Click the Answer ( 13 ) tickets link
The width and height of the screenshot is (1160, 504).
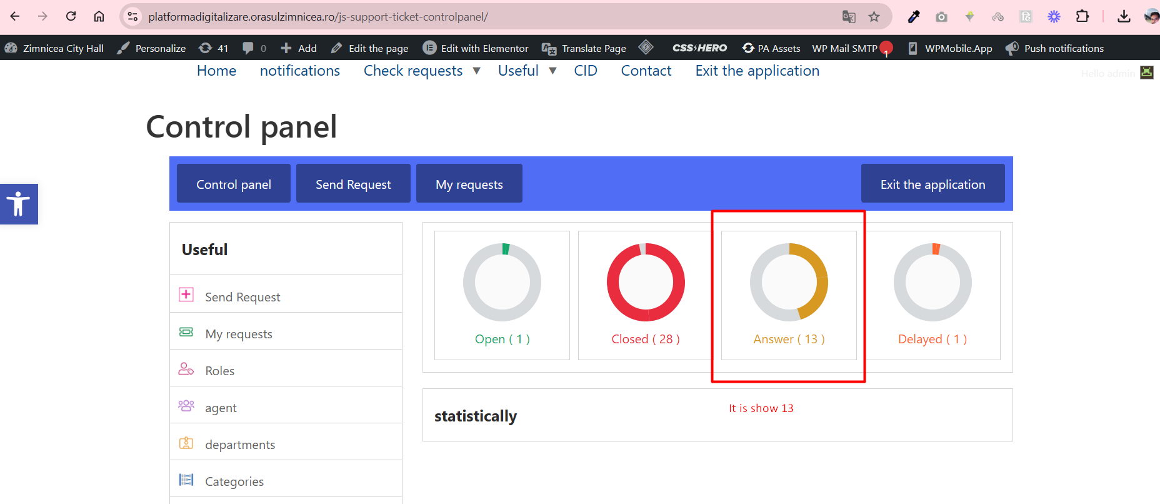pos(789,339)
